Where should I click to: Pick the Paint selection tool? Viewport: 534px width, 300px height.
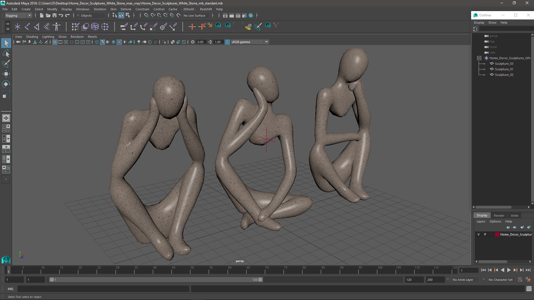coord(6,64)
